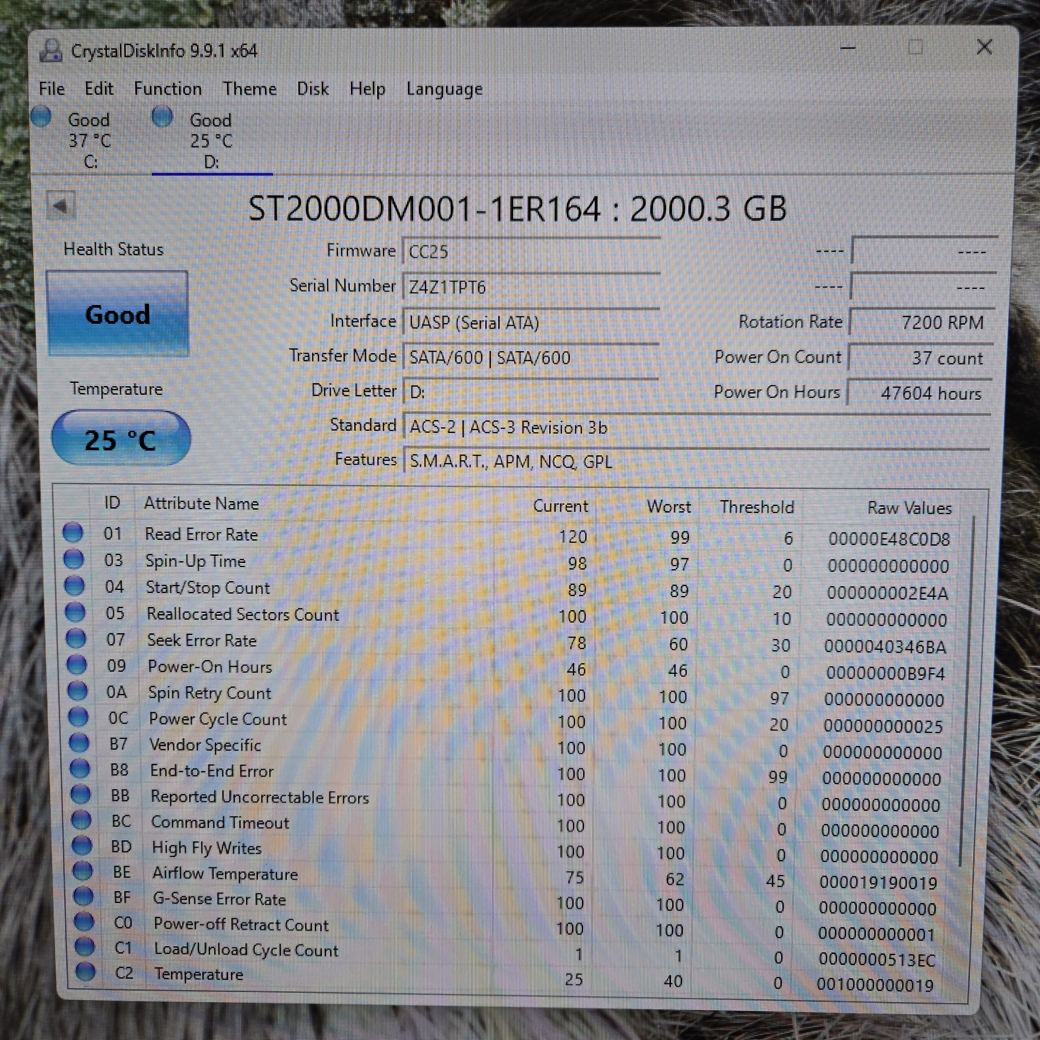Click the 25 °C temperature button
Image resolution: width=1040 pixels, height=1040 pixels.
click(121, 438)
